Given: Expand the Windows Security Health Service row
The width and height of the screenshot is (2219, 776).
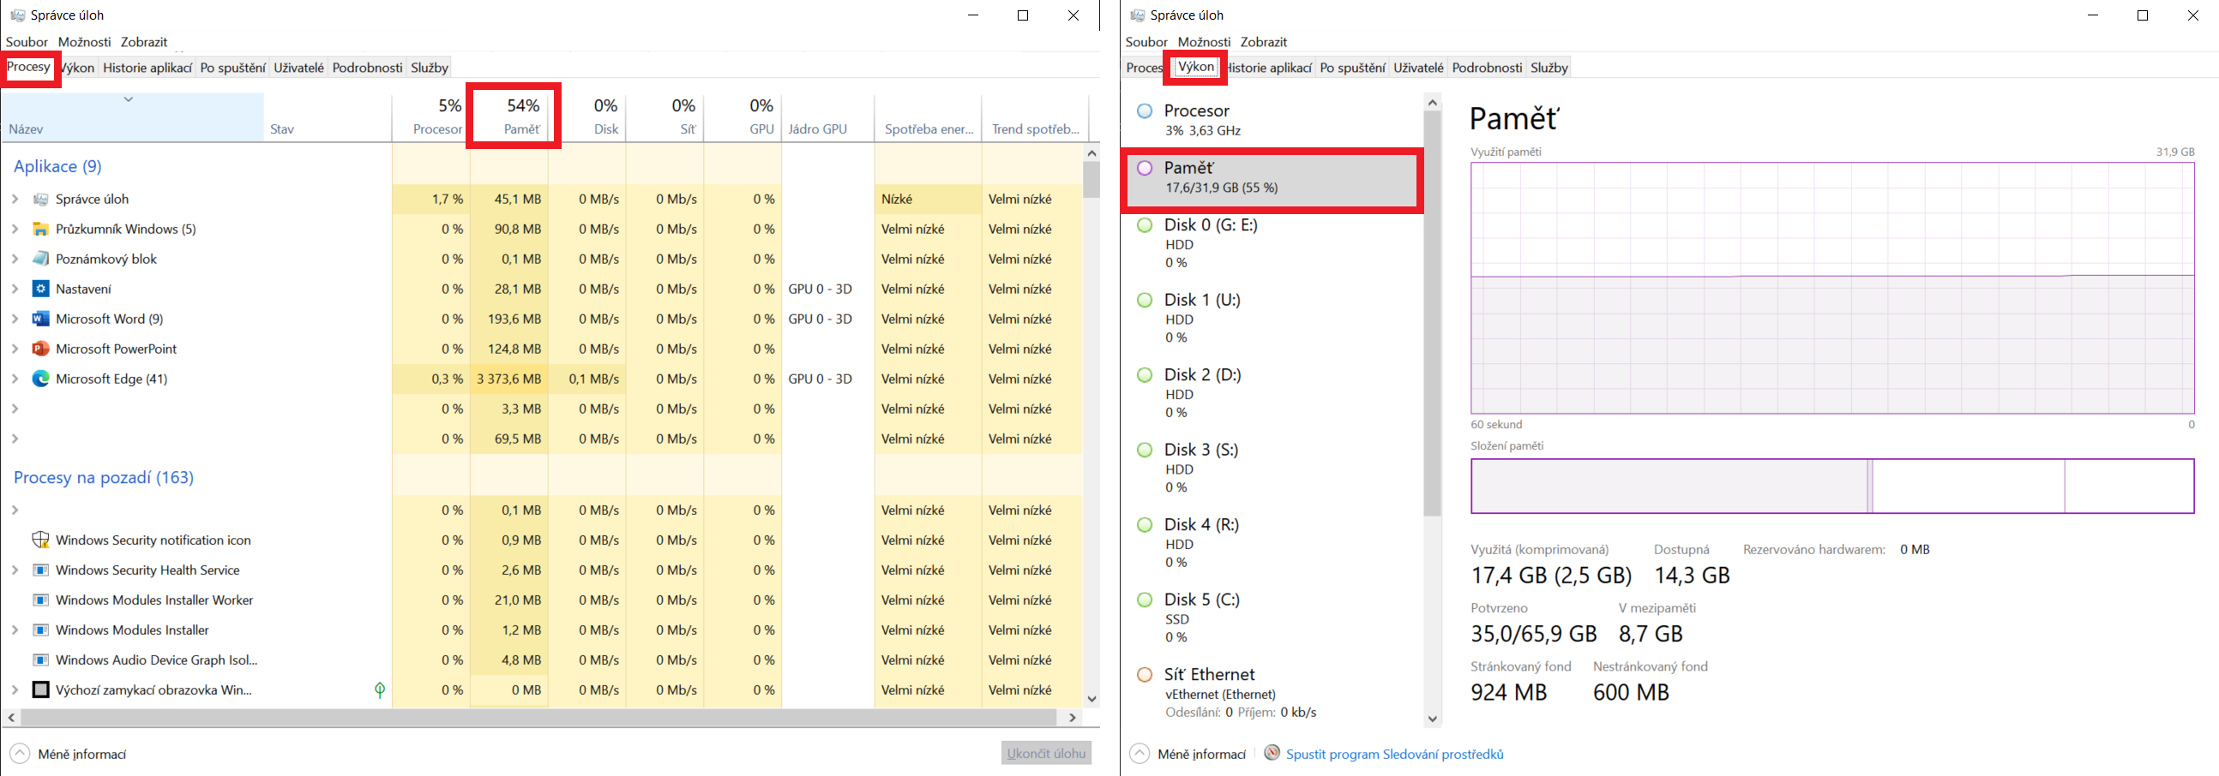Looking at the screenshot, I should tap(15, 570).
